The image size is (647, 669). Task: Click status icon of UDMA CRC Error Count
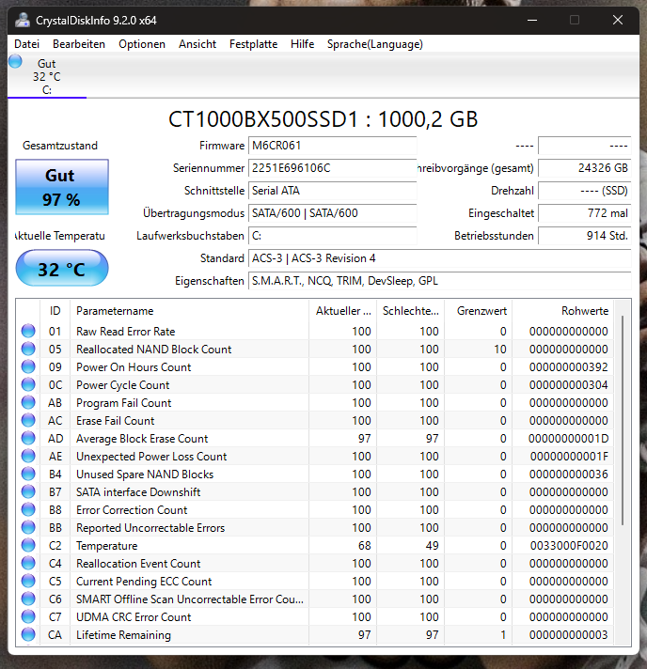[x=28, y=617]
